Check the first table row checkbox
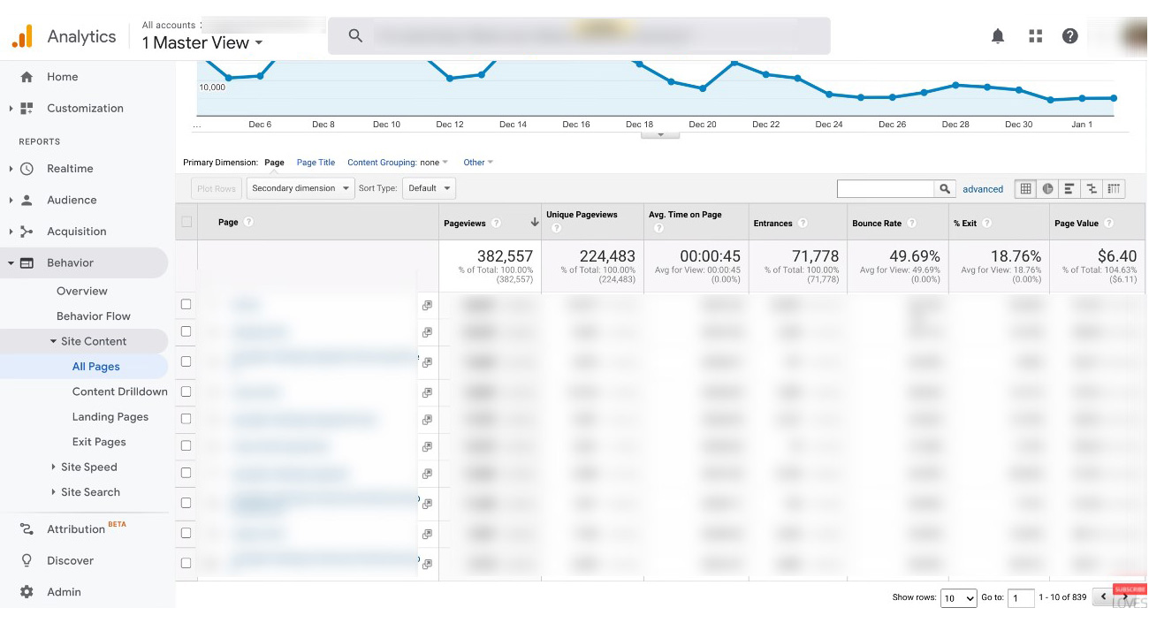1149x623 pixels. click(x=186, y=304)
